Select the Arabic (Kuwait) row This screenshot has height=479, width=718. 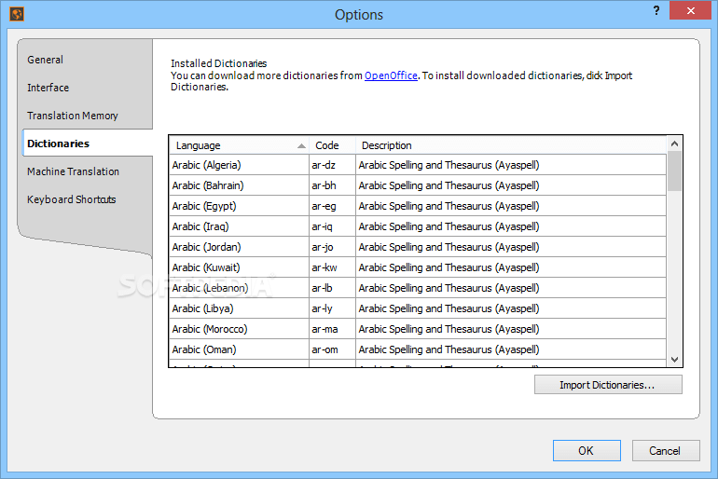(x=418, y=267)
